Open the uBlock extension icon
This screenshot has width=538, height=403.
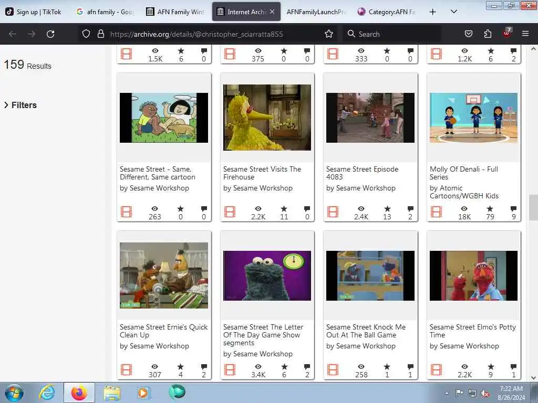pos(507,33)
